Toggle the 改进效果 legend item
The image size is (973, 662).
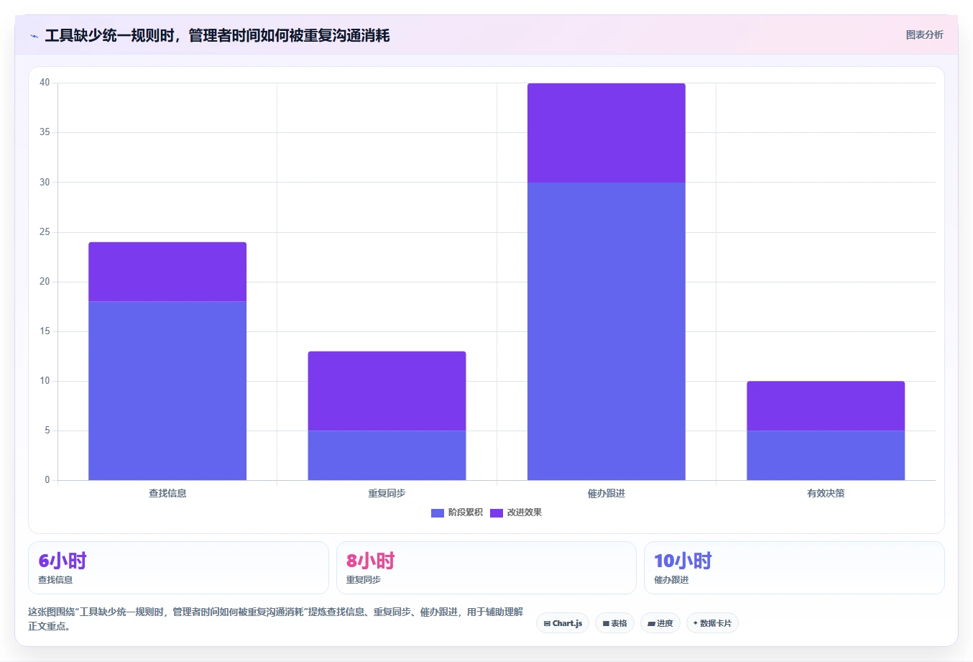pyautogui.click(x=516, y=512)
